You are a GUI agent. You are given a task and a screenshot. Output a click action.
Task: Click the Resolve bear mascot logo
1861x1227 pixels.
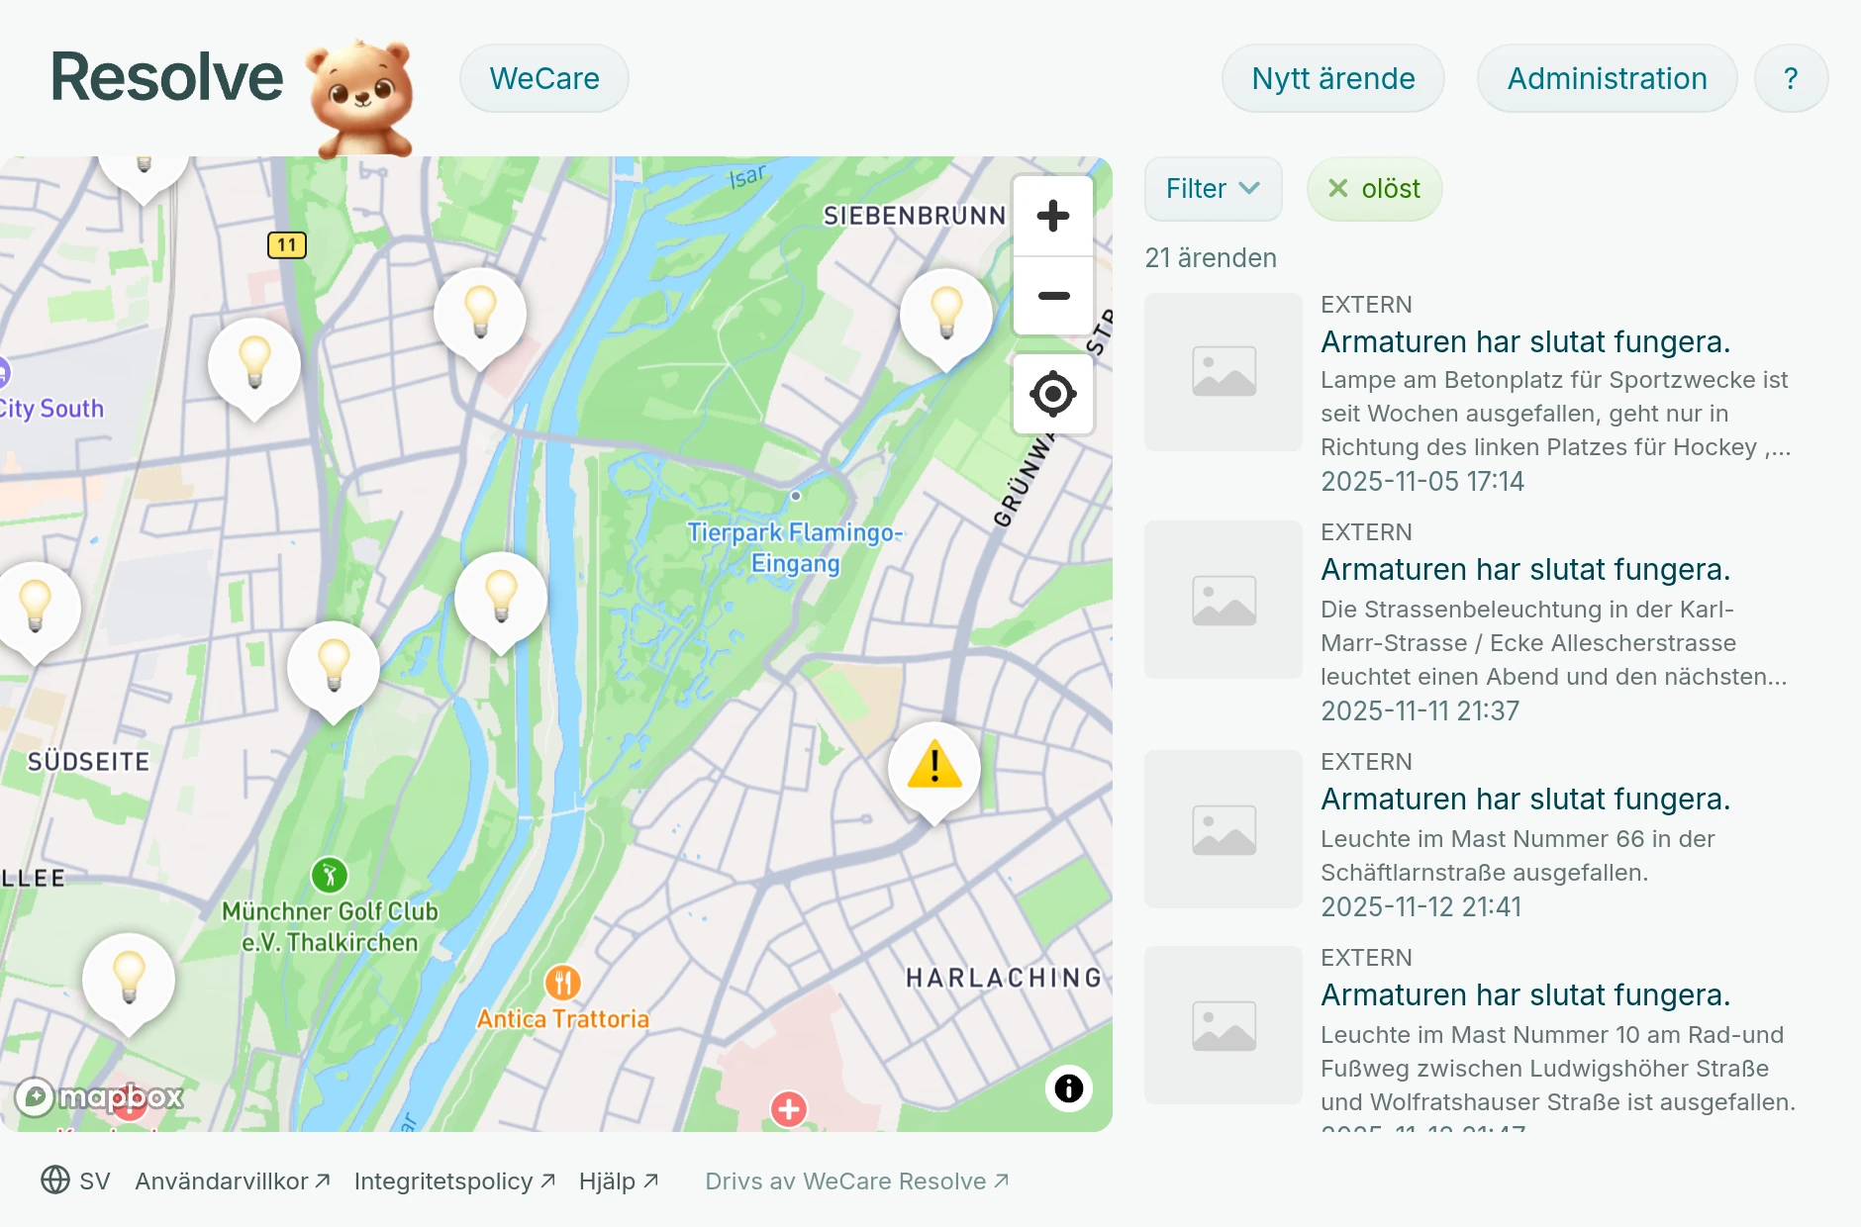360,99
